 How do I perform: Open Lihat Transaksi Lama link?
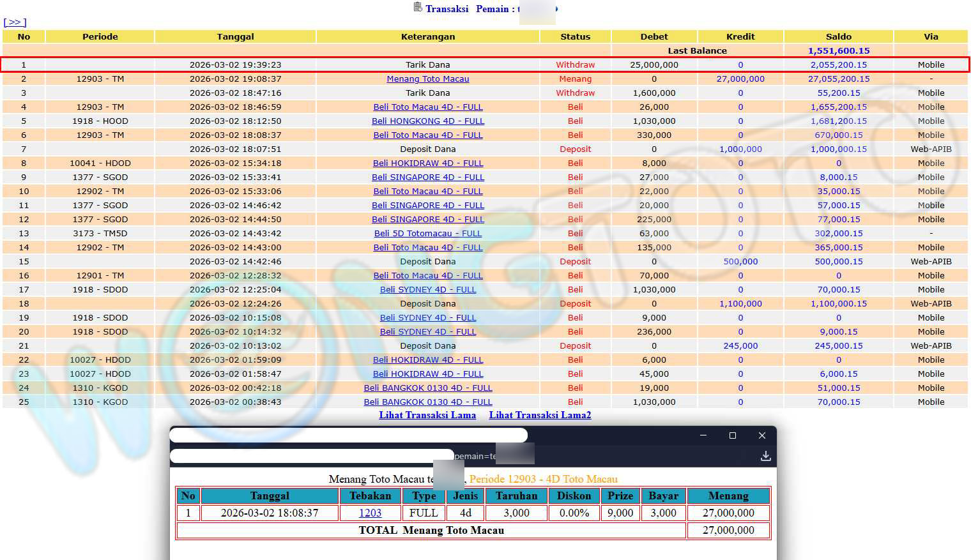(x=427, y=415)
